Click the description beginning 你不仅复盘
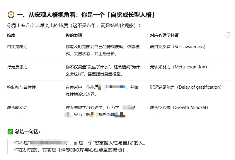Viewport: 235px width, 160px height. tap(103, 70)
